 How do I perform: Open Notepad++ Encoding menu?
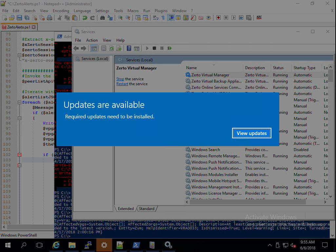(x=61, y=11)
